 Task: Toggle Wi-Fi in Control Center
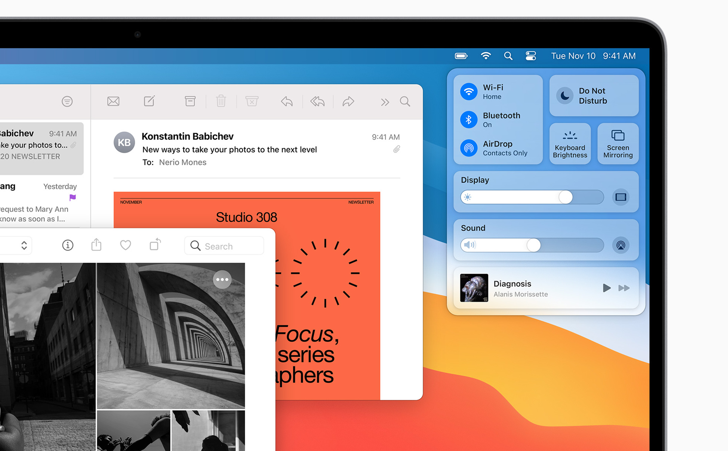coord(469,91)
